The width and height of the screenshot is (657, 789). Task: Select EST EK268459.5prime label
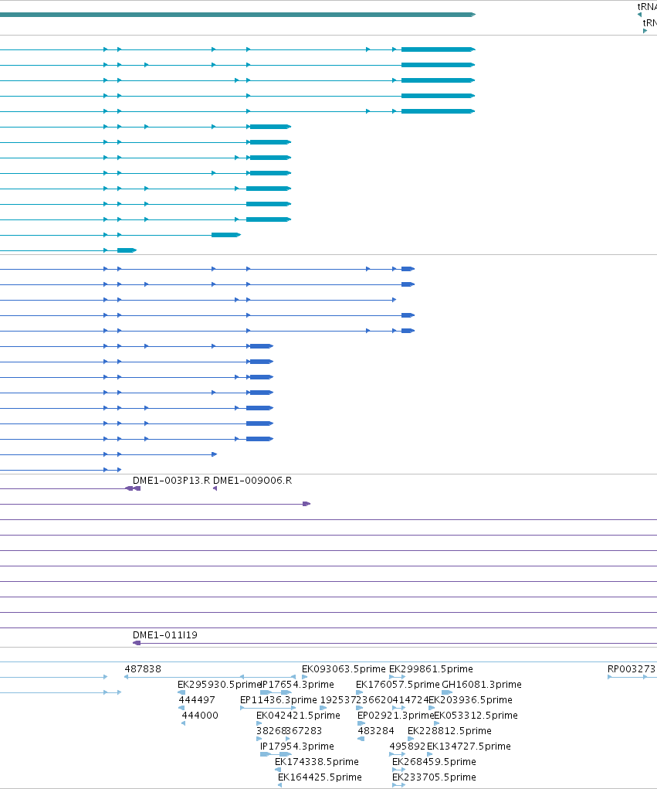(x=434, y=762)
